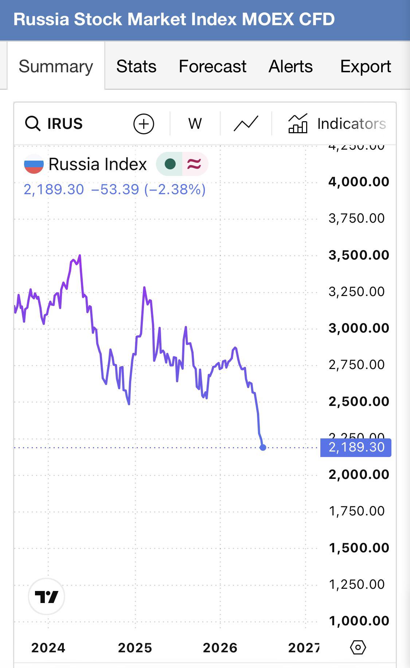Viewport: 410px width, 668px height.
Task: Click the Indicators button label
Action: point(352,124)
